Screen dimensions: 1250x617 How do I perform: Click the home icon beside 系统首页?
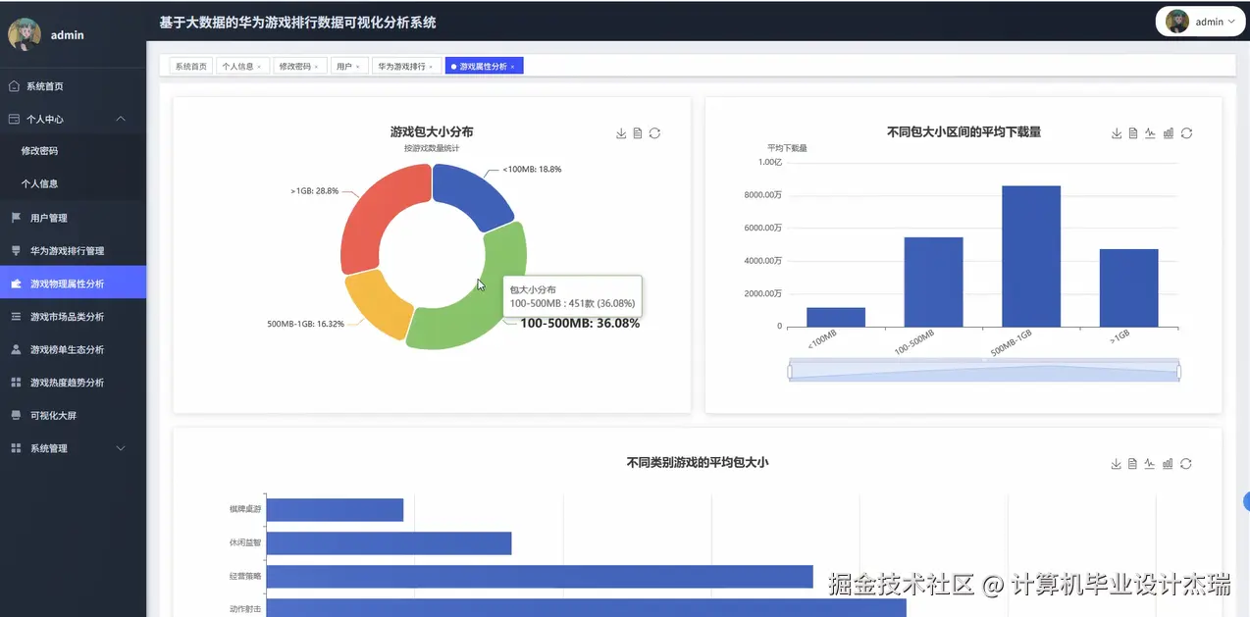pos(15,86)
